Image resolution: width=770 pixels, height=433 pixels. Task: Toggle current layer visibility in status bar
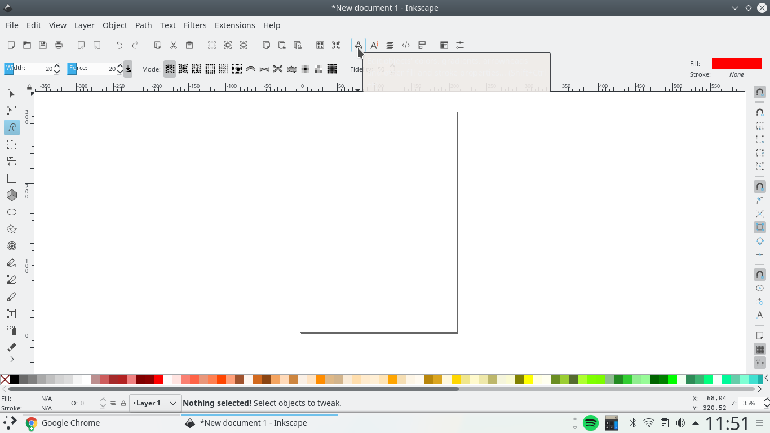pyautogui.click(x=113, y=403)
